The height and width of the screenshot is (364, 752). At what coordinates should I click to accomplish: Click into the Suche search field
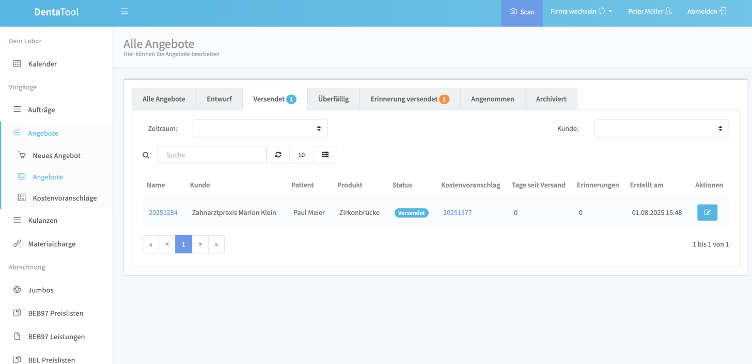click(x=212, y=155)
